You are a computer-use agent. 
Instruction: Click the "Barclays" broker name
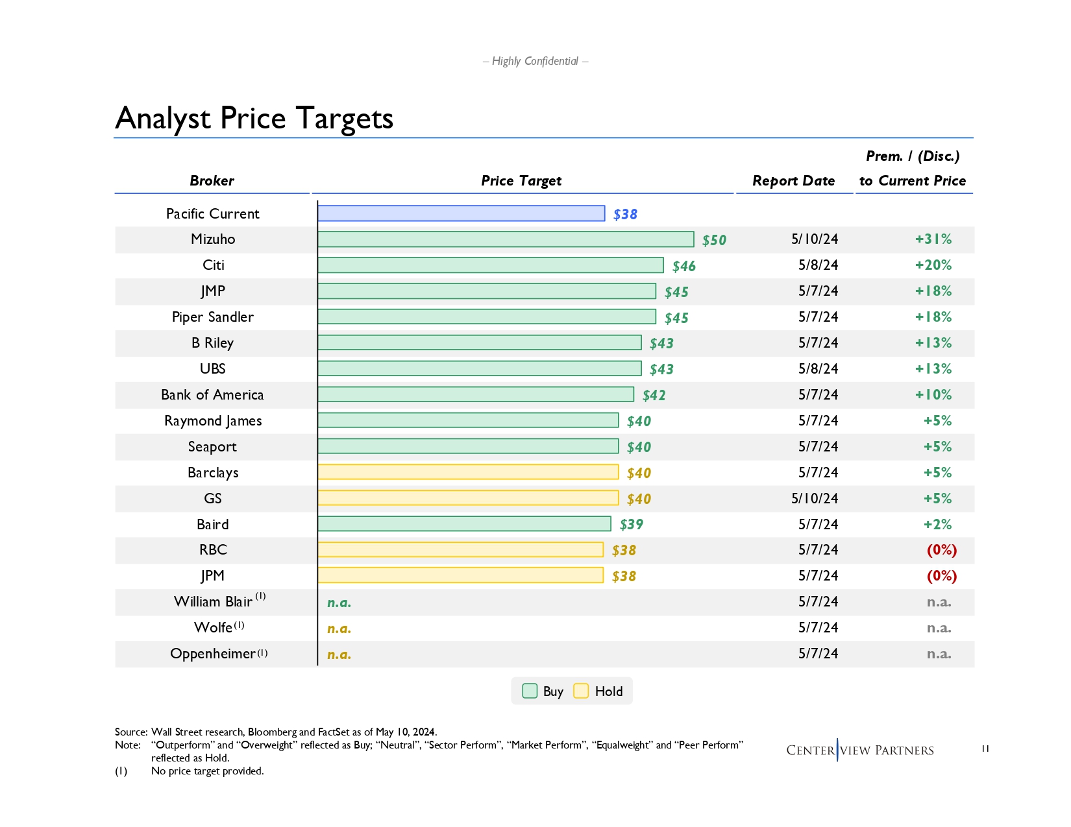[213, 473]
